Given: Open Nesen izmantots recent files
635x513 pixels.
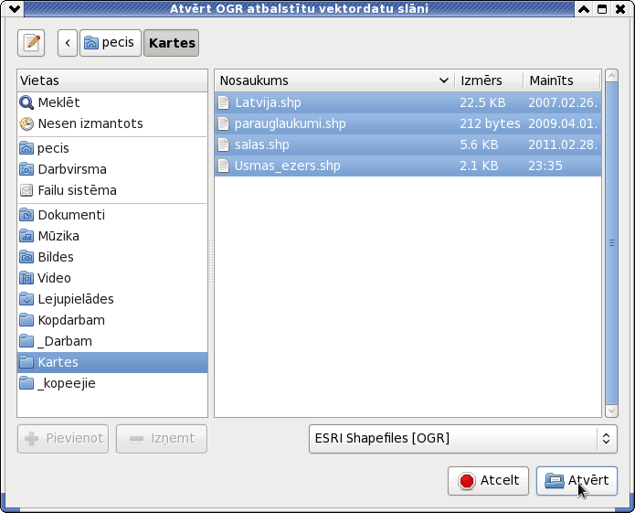Looking at the screenshot, I should (112, 123).
